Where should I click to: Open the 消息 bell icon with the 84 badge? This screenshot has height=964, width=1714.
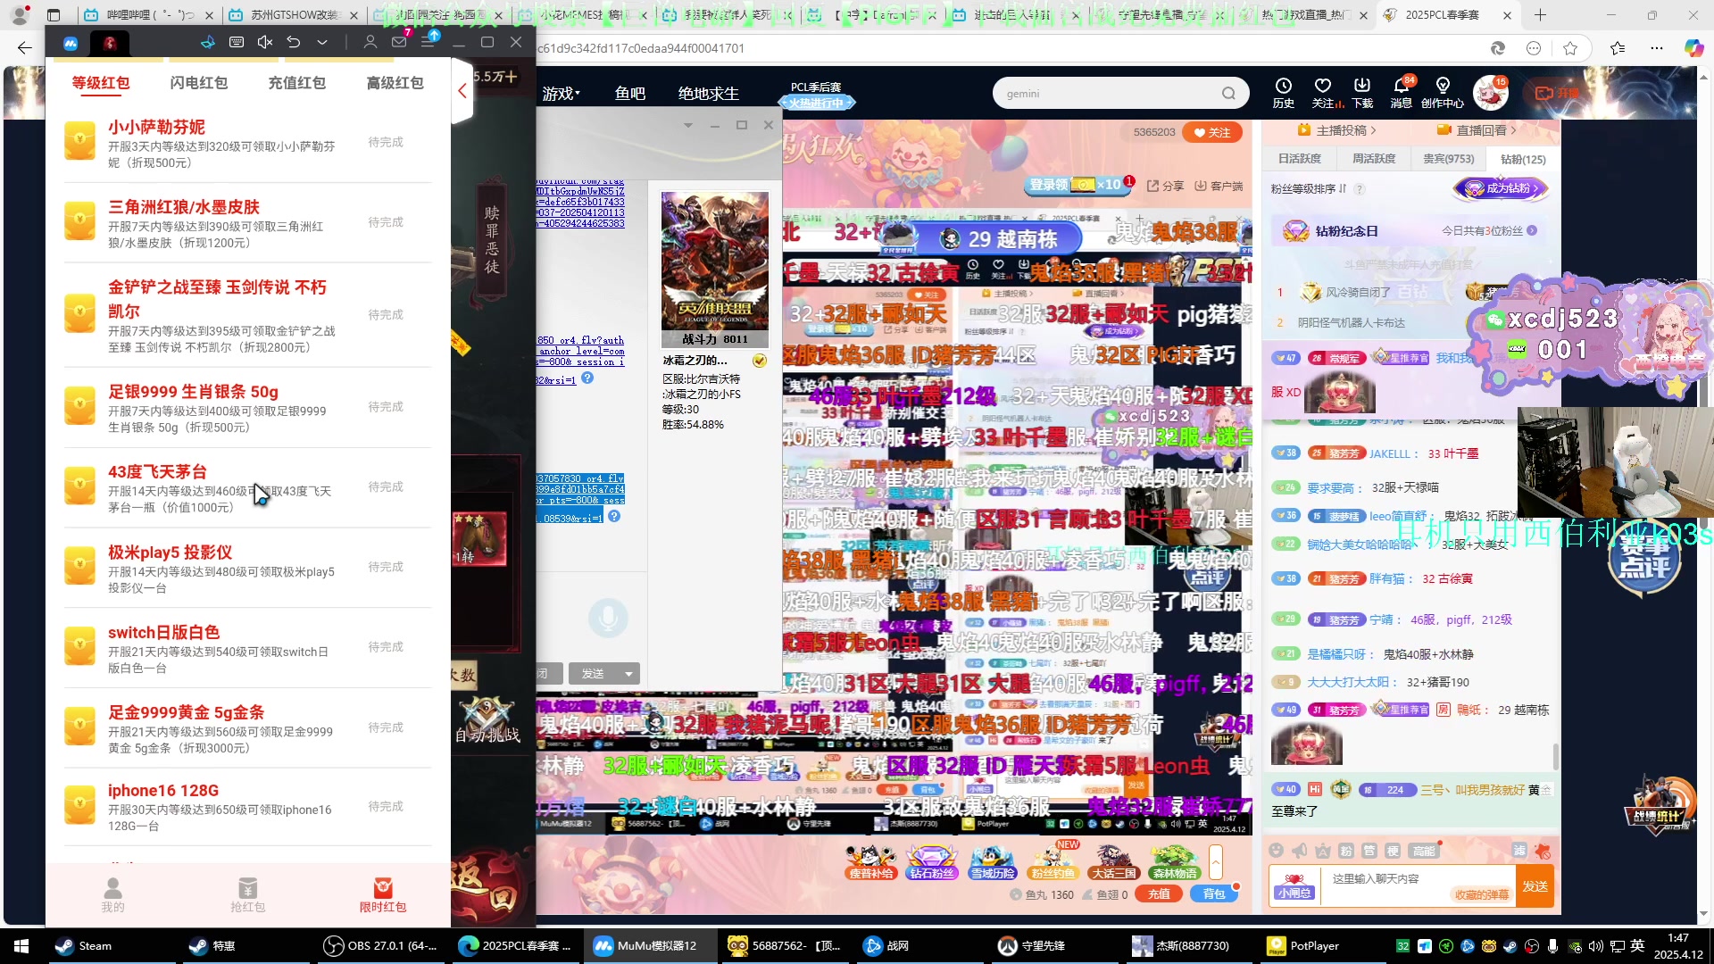1402,92
